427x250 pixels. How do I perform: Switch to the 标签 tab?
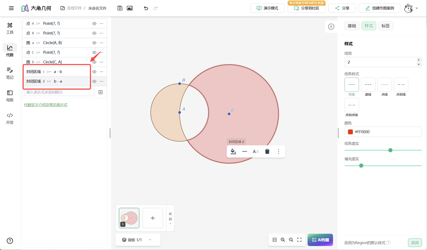385,26
